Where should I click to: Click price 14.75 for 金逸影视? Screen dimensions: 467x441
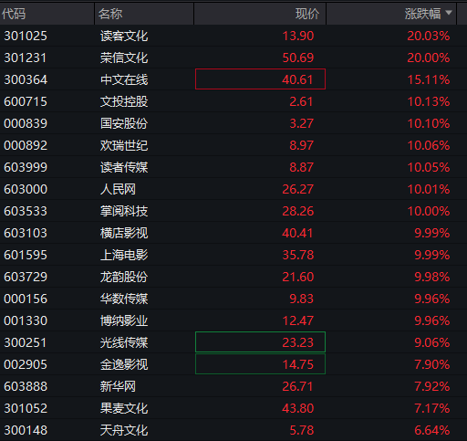coord(298,364)
